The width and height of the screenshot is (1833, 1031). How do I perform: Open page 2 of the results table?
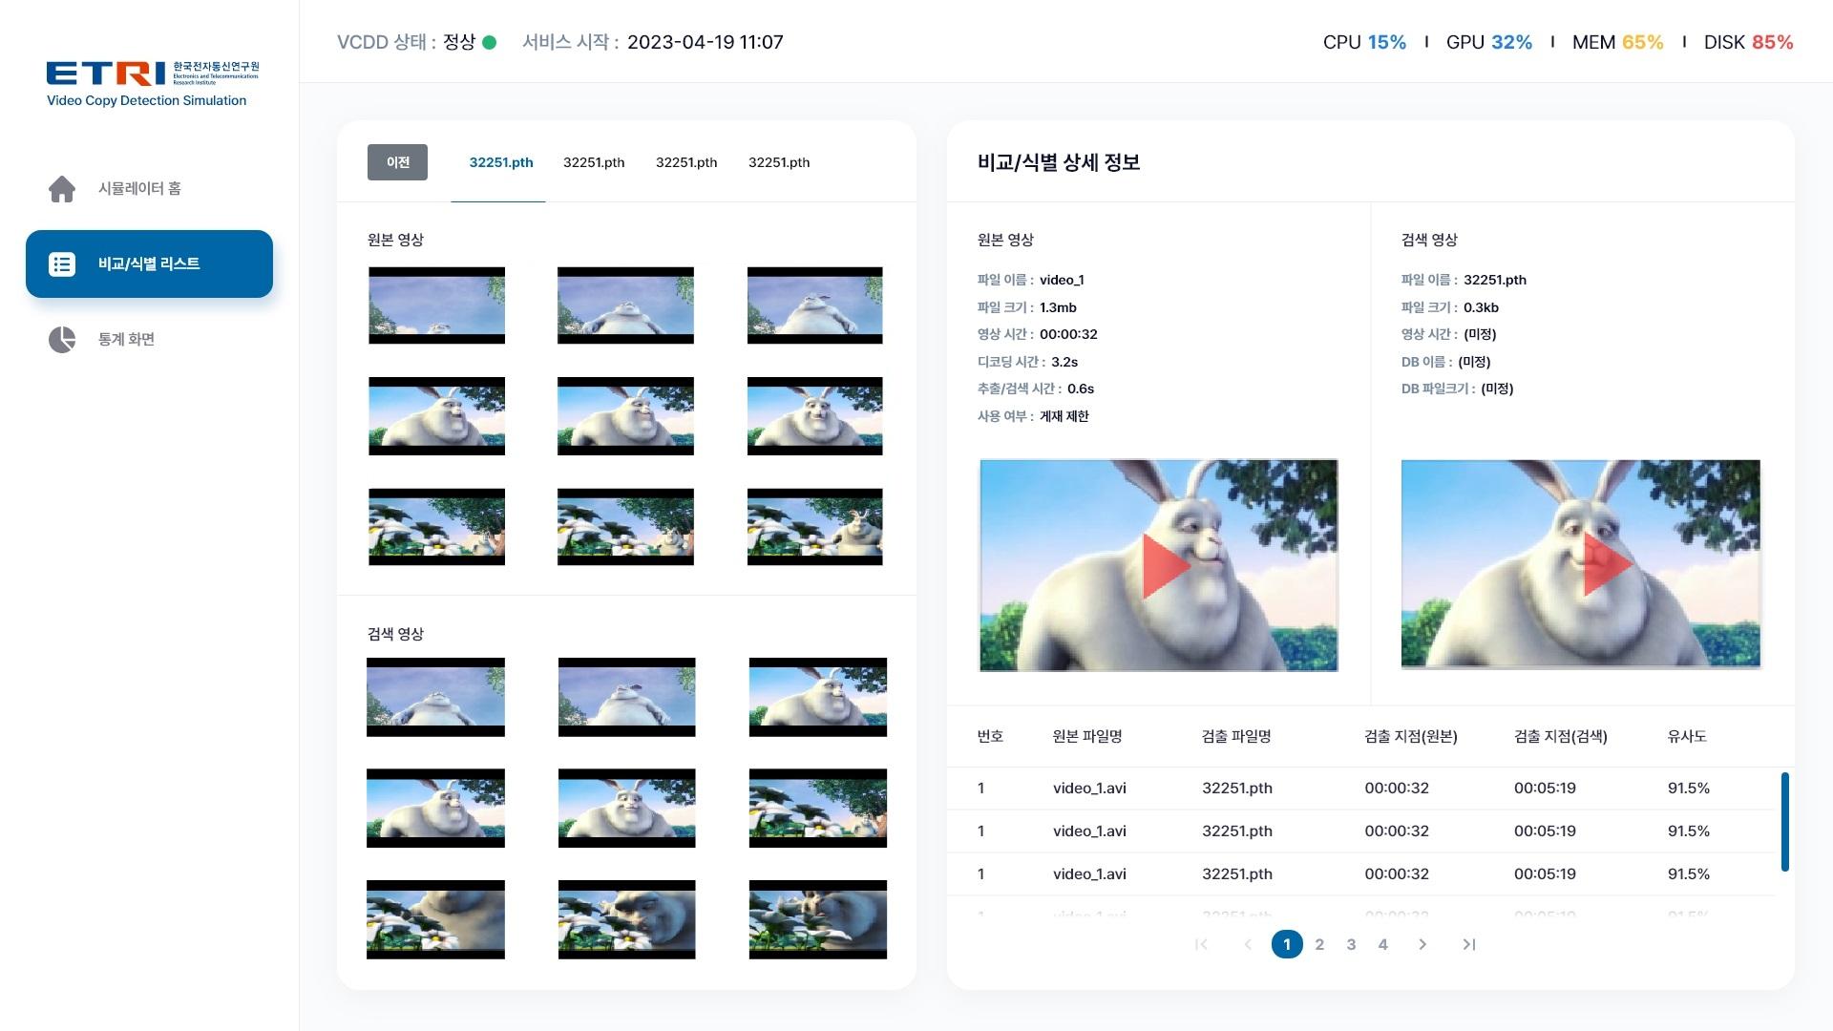click(1319, 944)
